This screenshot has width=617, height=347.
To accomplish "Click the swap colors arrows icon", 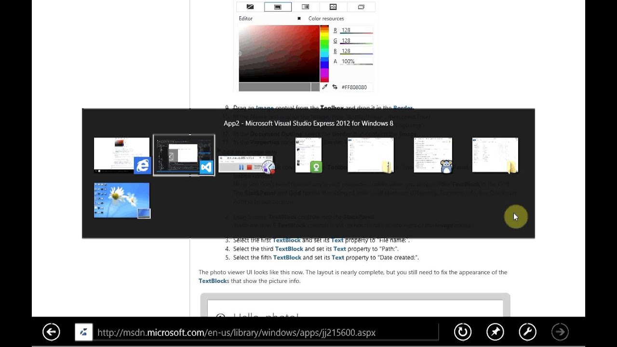I will (x=335, y=87).
